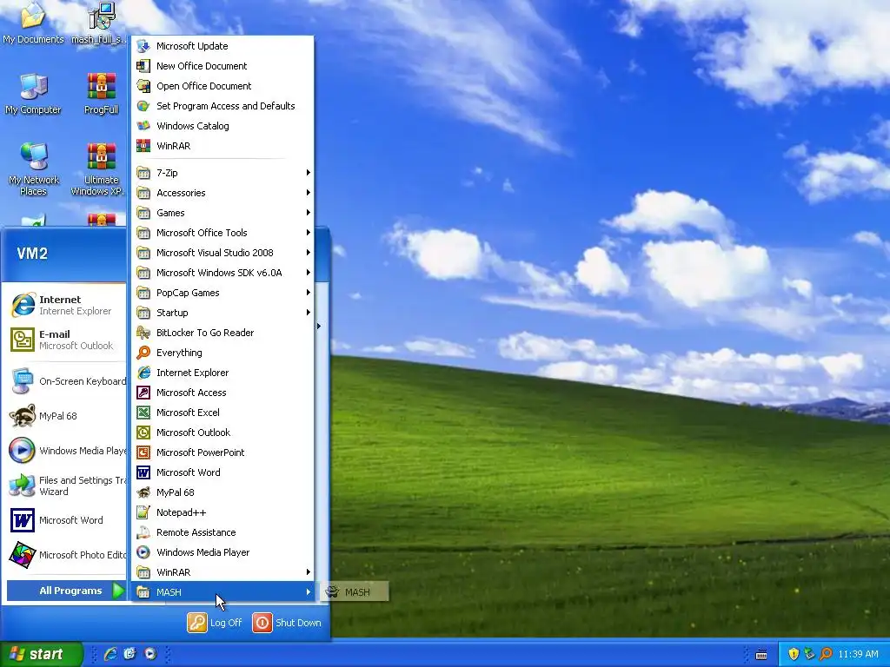Click Internet Explorer quick launch icon
The image size is (890, 667).
(x=110, y=654)
